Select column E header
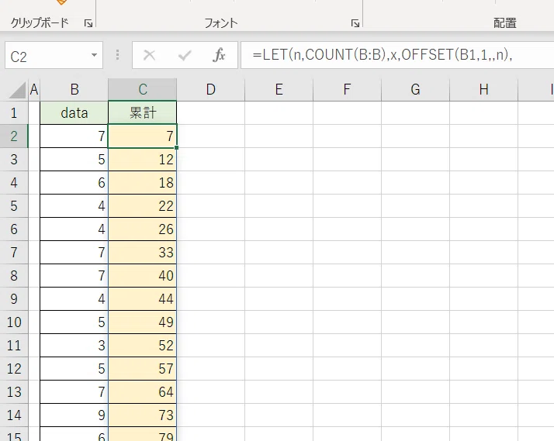This screenshot has width=554, height=441. (279, 90)
